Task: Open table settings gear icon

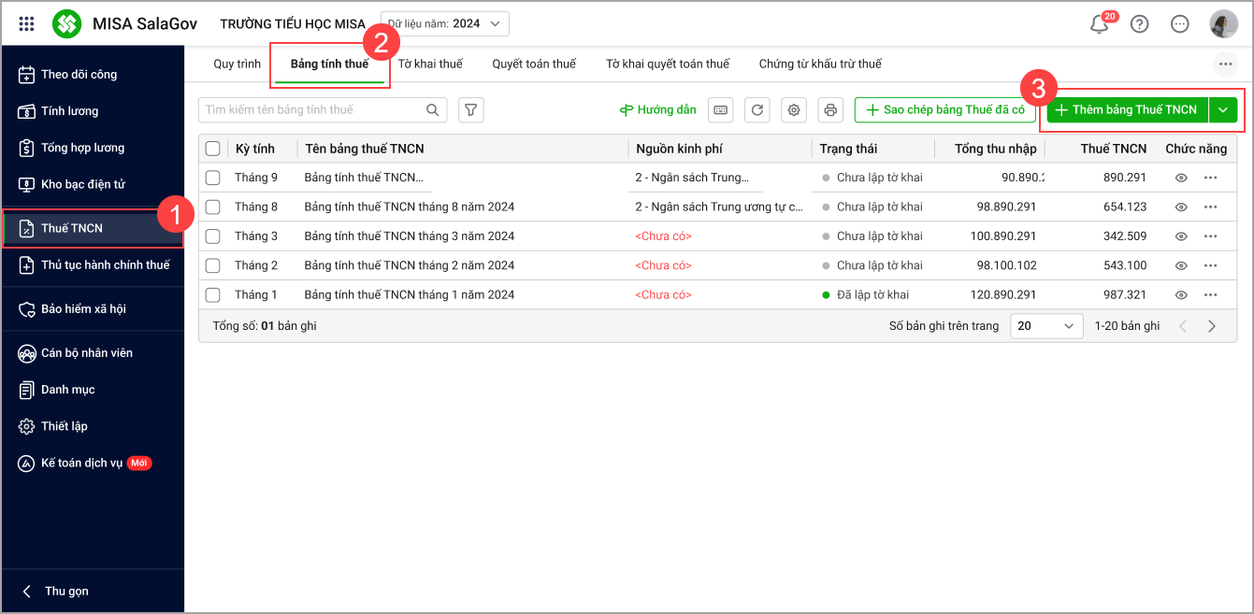Action: (x=794, y=110)
